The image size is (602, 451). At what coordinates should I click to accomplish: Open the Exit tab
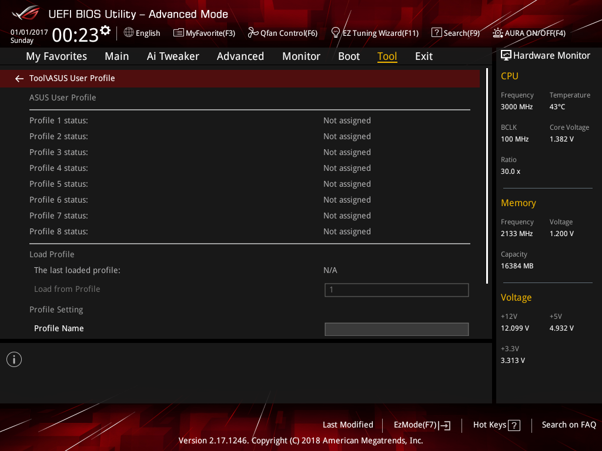point(424,56)
